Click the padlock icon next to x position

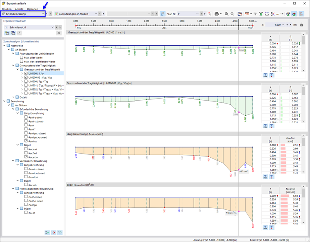[302, 25]
